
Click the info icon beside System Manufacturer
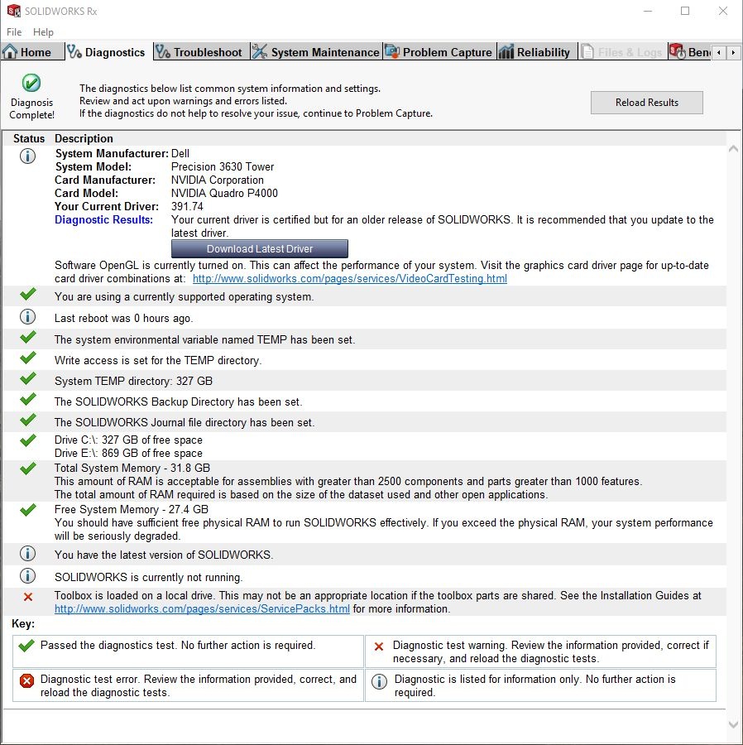point(27,156)
